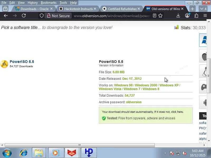This screenshot has height=158, width=211.
Task: Open the Firefox View icon
Action: (x=5, y=9)
